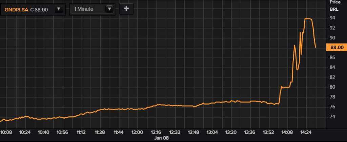
Task: Click the plus icon to add a series
Action: (126, 9)
